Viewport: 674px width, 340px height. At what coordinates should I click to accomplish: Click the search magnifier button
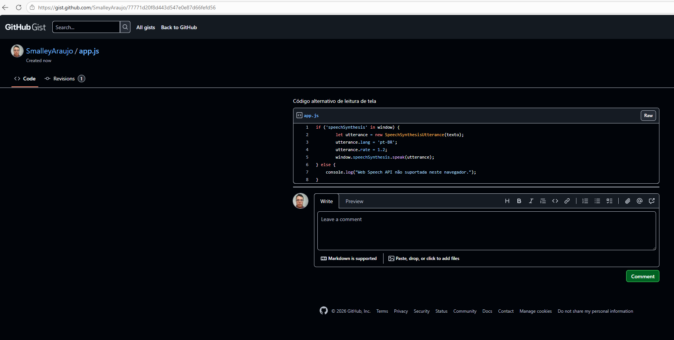125,27
